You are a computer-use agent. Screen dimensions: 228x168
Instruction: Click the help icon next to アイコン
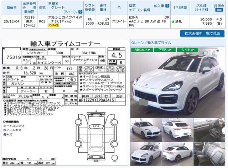[80, 12]
